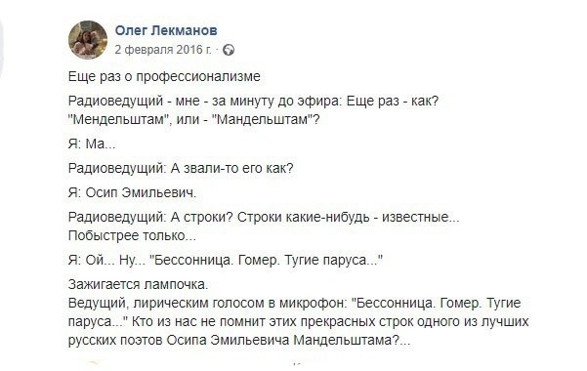Screen dimensions: 587x371
Task: Click the word микрофон in the post
Action: tap(314, 303)
